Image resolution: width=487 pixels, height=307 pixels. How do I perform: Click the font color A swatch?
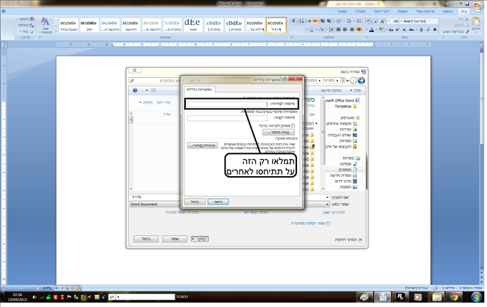pos(372,29)
